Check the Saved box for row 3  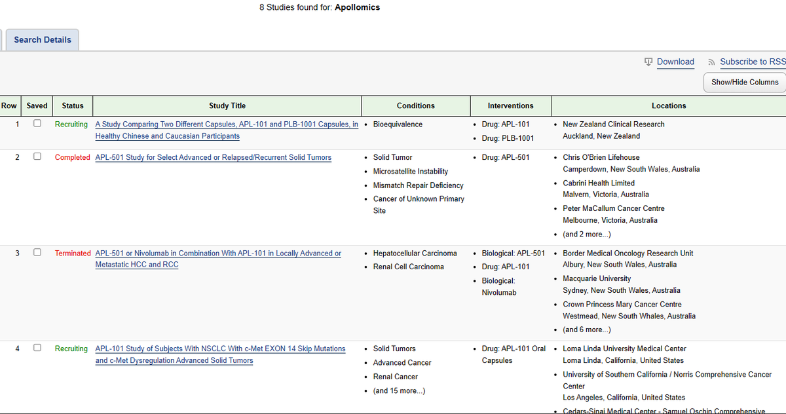tap(37, 252)
